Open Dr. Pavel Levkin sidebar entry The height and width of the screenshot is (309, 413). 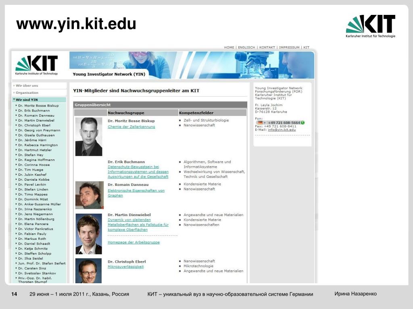32,184
